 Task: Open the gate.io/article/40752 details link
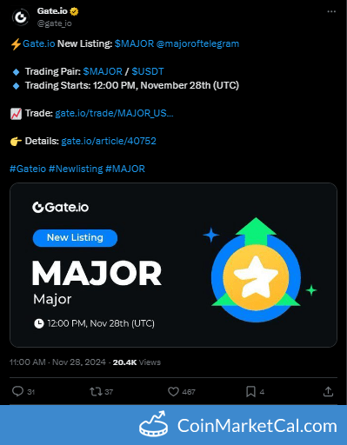pos(109,141)
